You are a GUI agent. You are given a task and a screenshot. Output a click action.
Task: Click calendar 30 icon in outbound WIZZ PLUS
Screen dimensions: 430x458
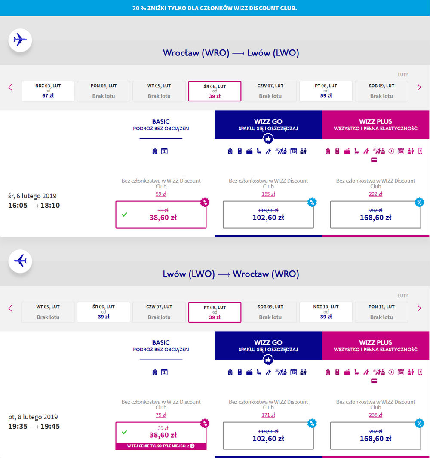click(x=401, y=151)
